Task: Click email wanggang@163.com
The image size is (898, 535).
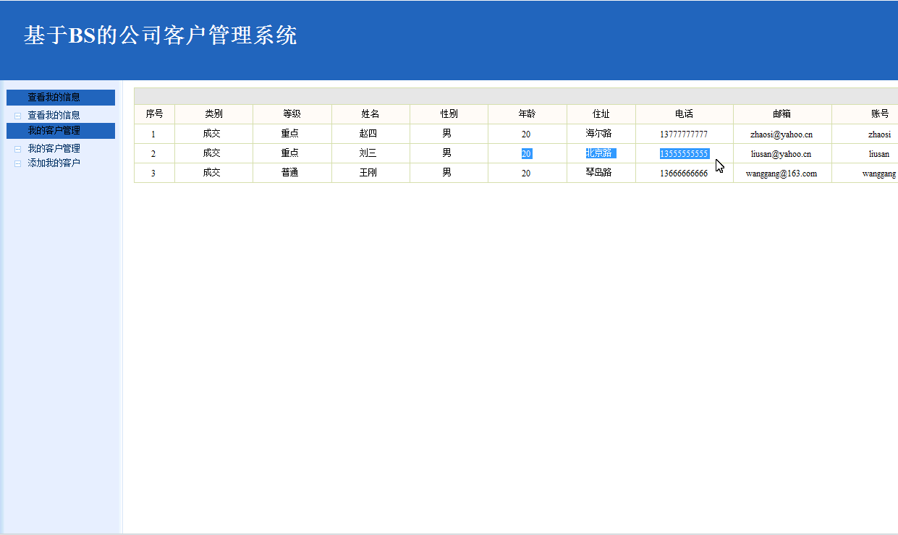Action: (x=781, y=174)
